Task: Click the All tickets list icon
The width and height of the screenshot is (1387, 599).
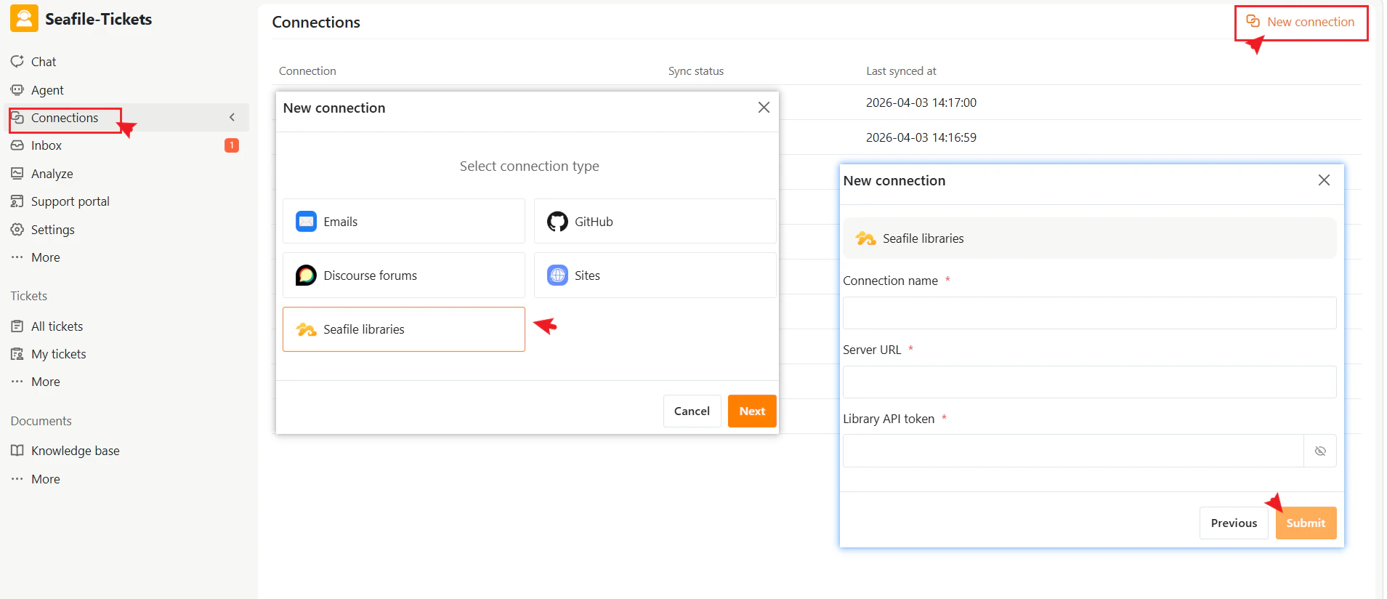Action: pyautogui.click(x=17, y=326)
